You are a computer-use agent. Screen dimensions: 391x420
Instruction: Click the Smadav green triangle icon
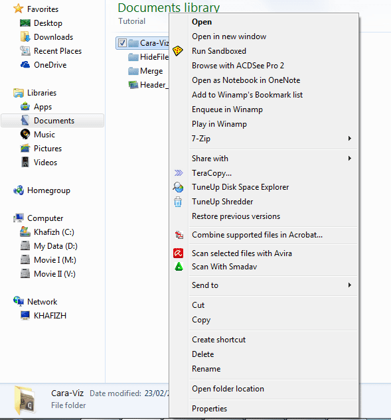point(179,267)
